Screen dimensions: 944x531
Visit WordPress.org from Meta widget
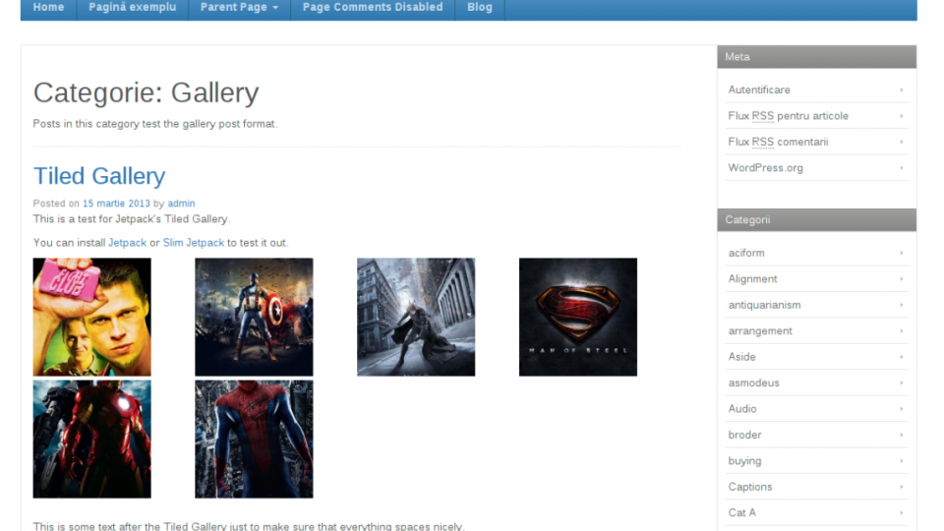[x=765, y=167]
